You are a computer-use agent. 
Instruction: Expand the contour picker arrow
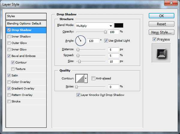(x=86, y=79)
